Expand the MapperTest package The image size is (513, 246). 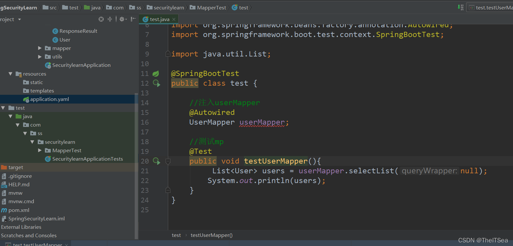point(40,150)
